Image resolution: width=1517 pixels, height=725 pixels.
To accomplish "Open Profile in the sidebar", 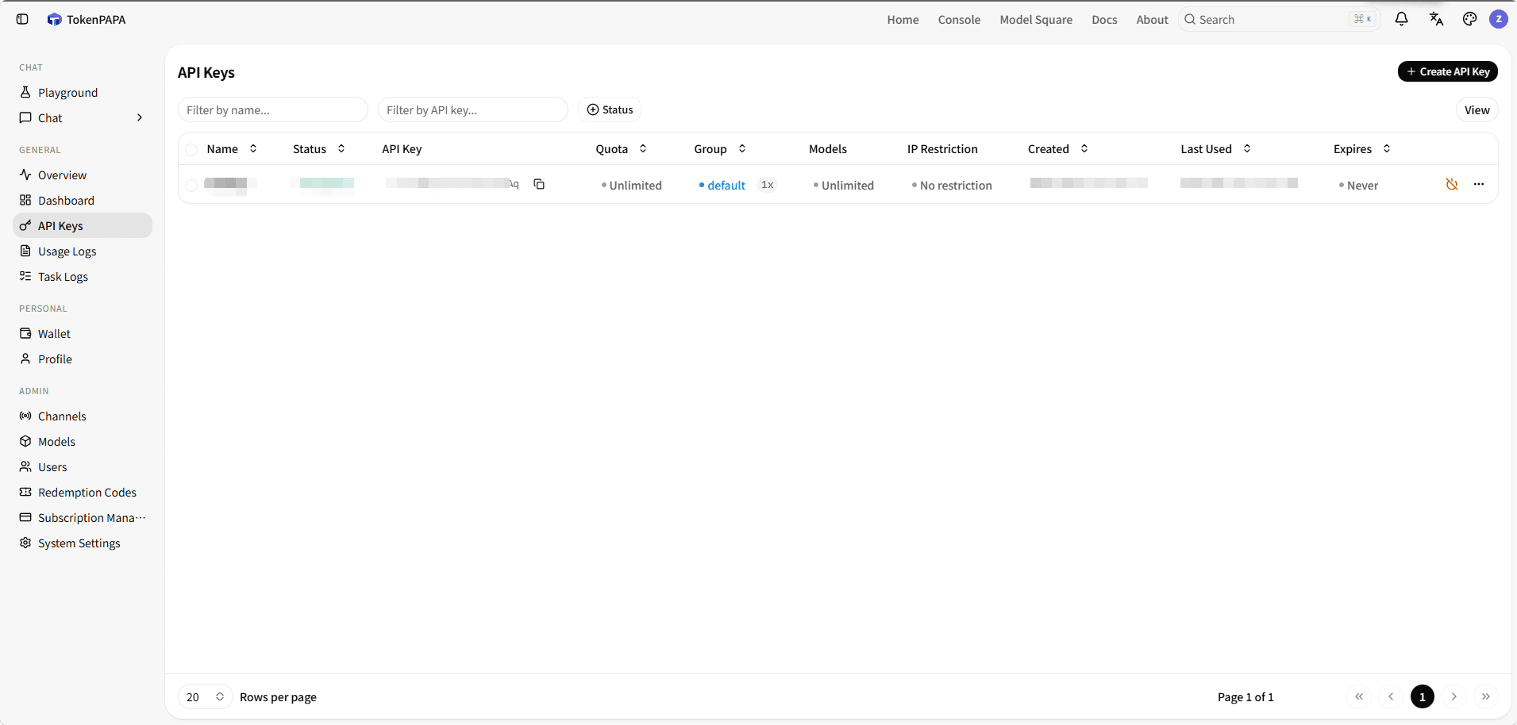I will [x=83, y=359].
